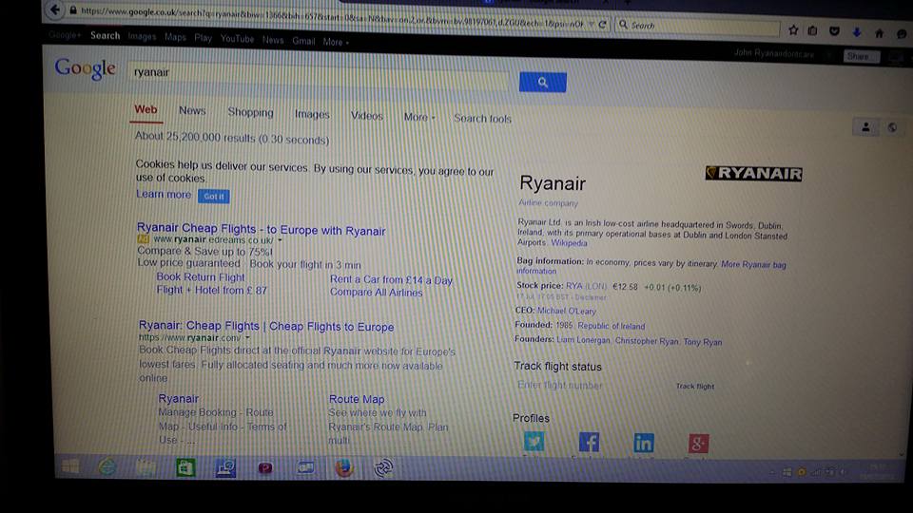Click the Google search box containing ryanair
Viewport: 913px width, 513px height.
(321, 76)
